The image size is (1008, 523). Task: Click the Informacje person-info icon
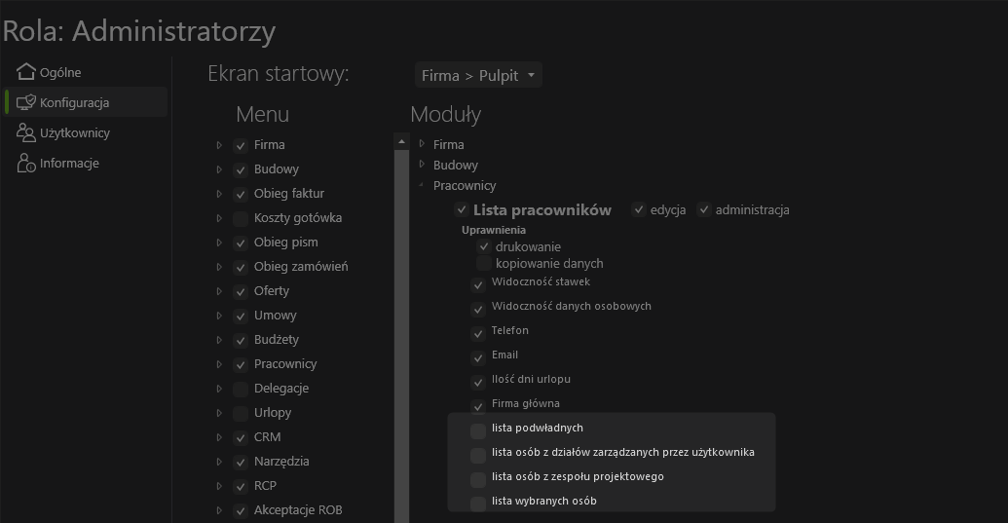pos(25,163)
